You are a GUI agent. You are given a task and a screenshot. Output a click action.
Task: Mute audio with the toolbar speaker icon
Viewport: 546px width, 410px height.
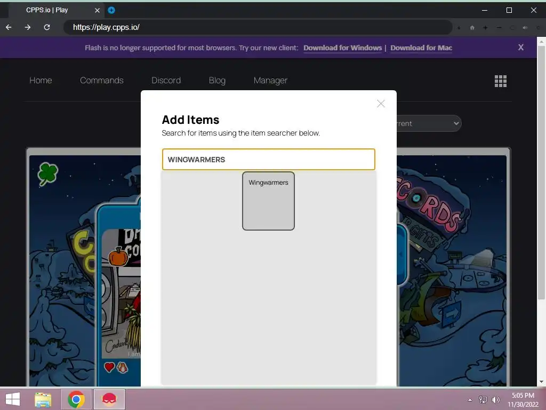[525, 28]
